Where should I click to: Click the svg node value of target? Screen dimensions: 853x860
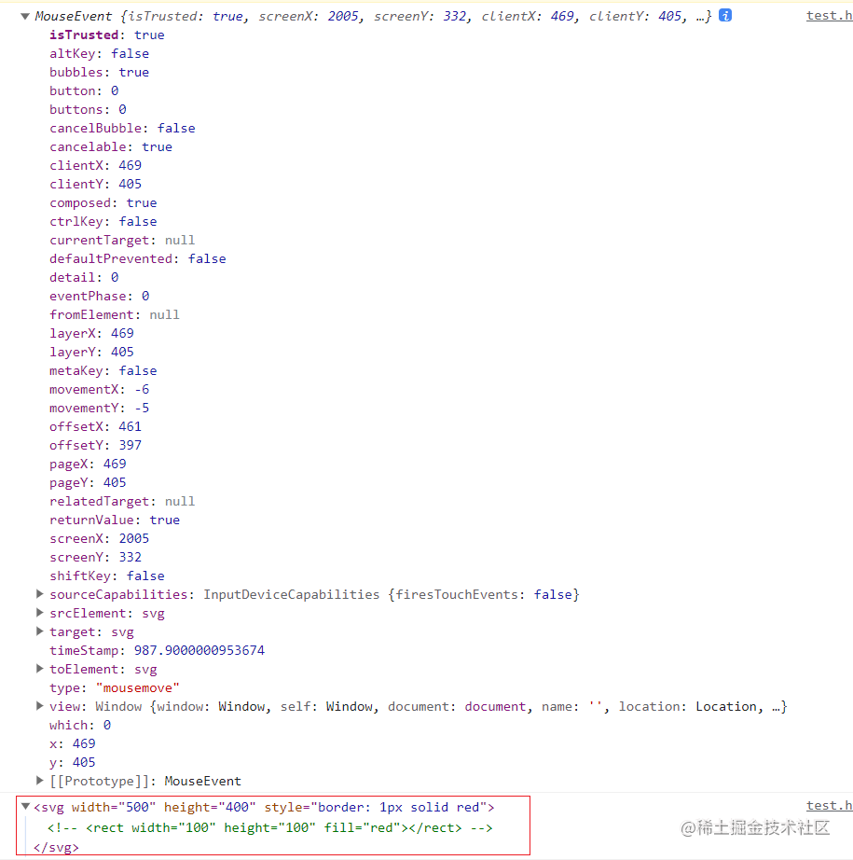pyautogui.click(x=122, y=631)
